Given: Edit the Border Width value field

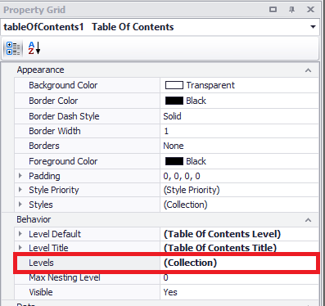Looking at the screenshot, I should (239, 131).
